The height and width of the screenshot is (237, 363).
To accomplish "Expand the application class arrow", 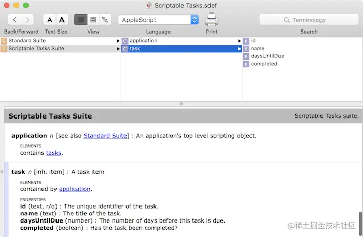I will (x=239, y=41).
